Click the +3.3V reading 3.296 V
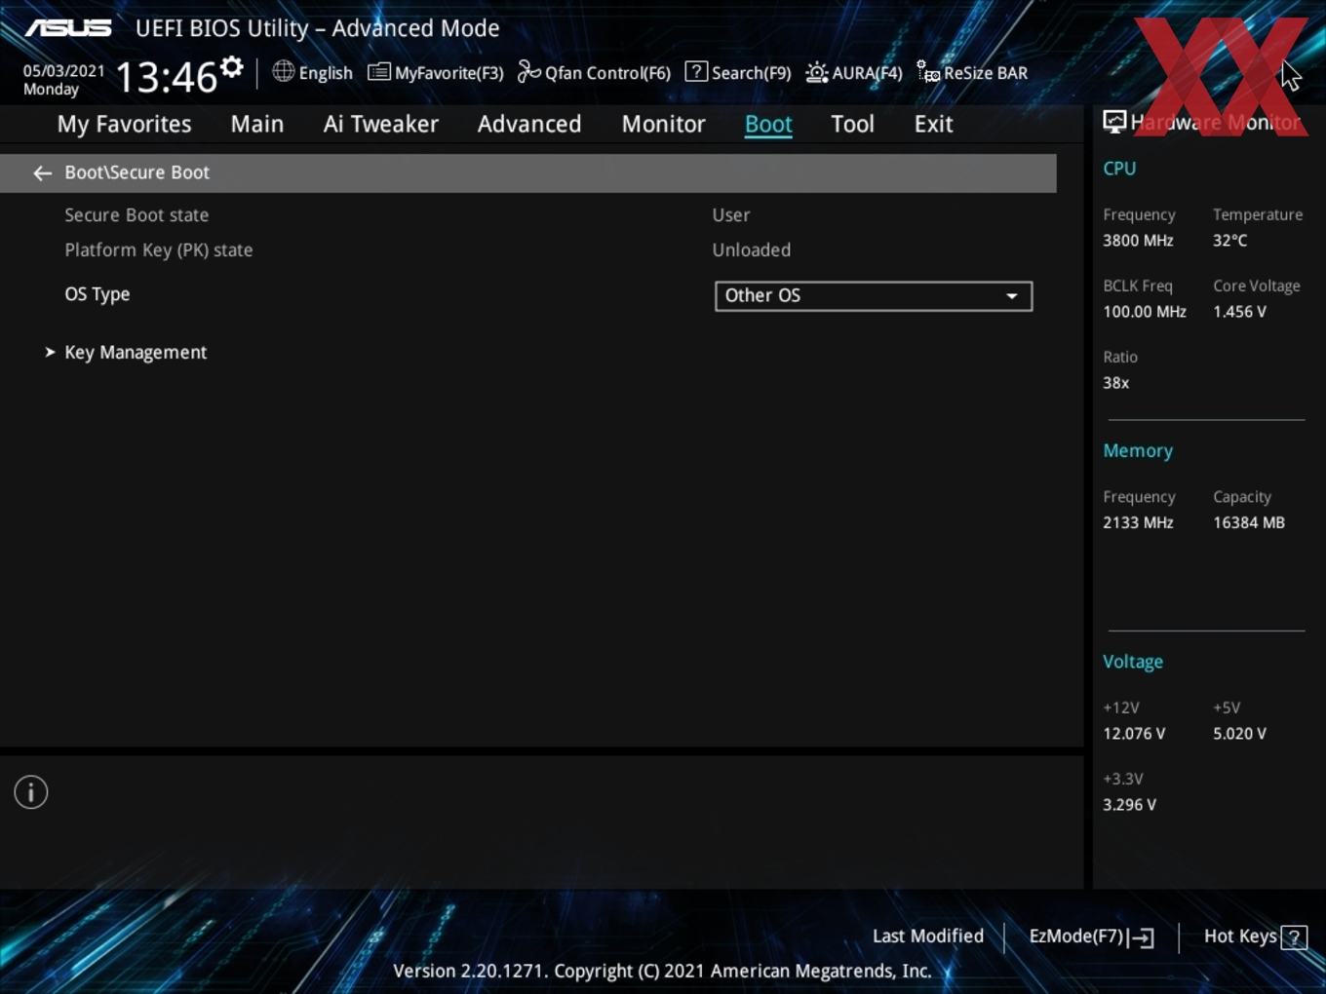The width and height of the screenshot is (1326, 994). [1129, 805]
